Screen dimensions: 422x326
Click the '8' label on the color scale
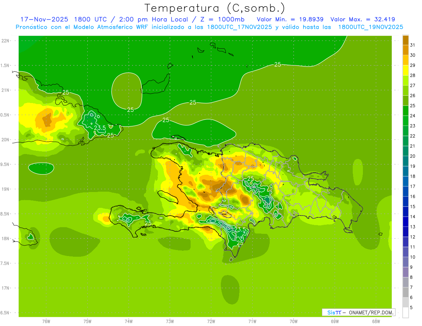[x=411, y=277]
